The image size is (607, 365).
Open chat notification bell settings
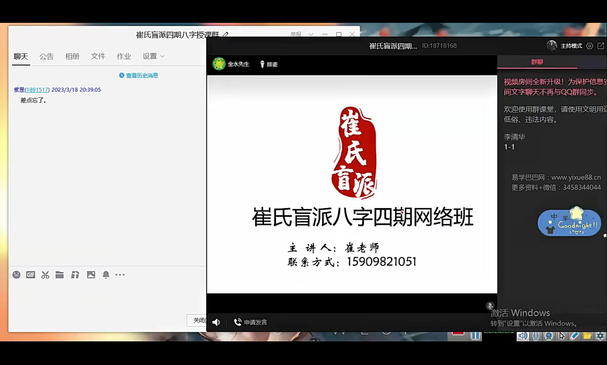click(105, 274)
